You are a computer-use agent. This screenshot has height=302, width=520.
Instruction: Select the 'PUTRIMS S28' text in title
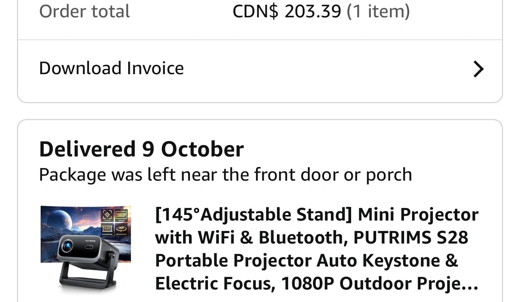point(411,237)
